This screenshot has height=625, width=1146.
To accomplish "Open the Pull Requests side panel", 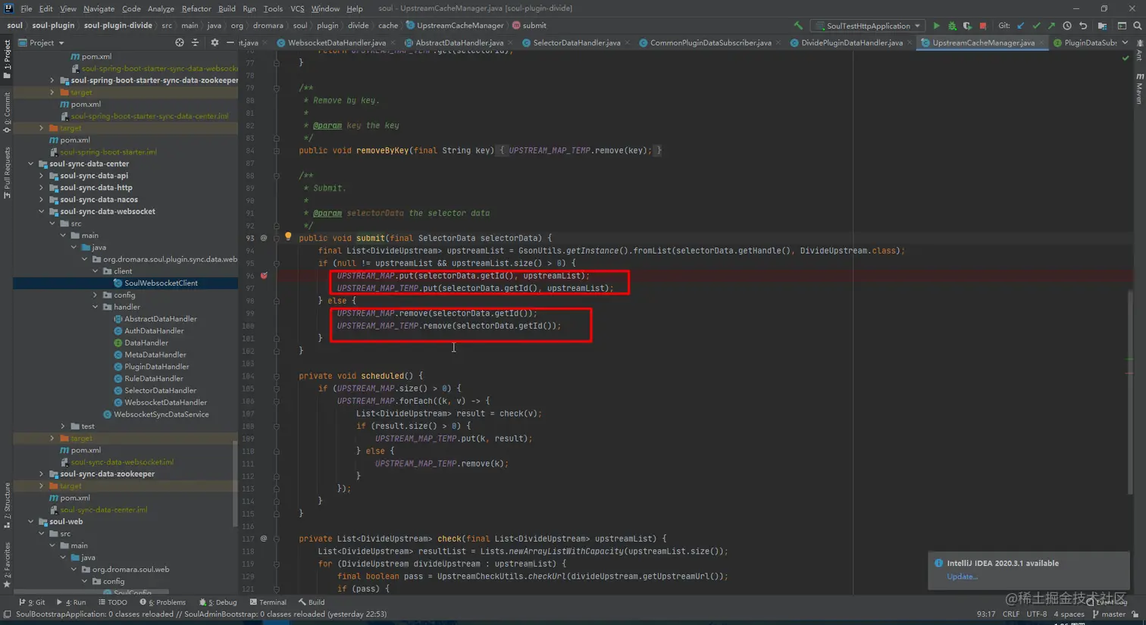I will [x=7, y=173].
